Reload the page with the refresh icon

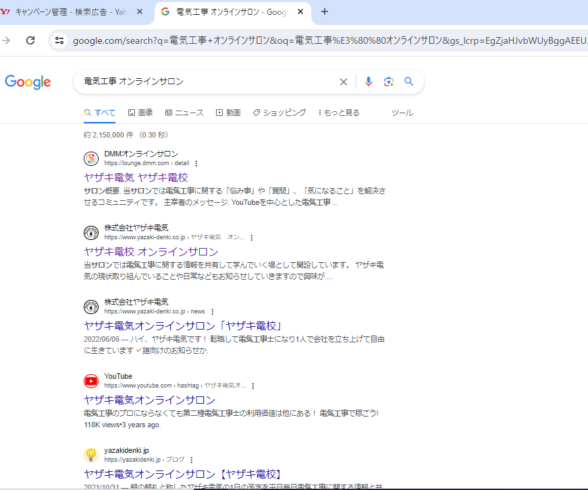[x=30, y=40]
